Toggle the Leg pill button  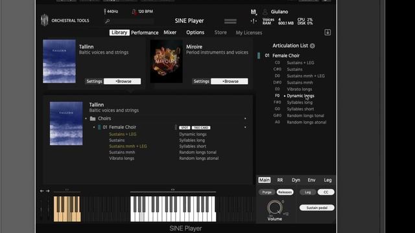(307, 192)
